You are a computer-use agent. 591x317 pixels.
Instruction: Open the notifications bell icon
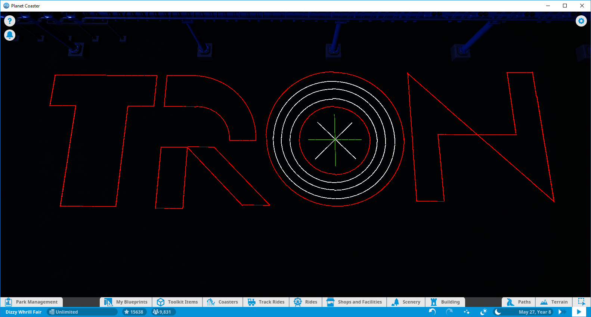pos(10,35)
